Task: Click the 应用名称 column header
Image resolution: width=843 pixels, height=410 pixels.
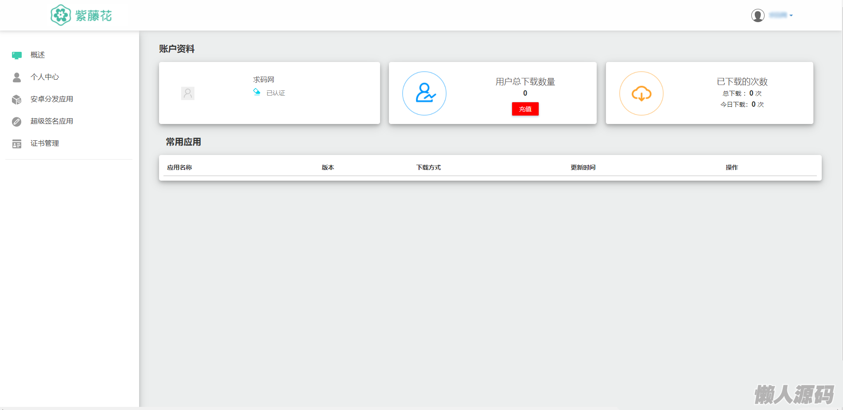Action: point(179,167)
